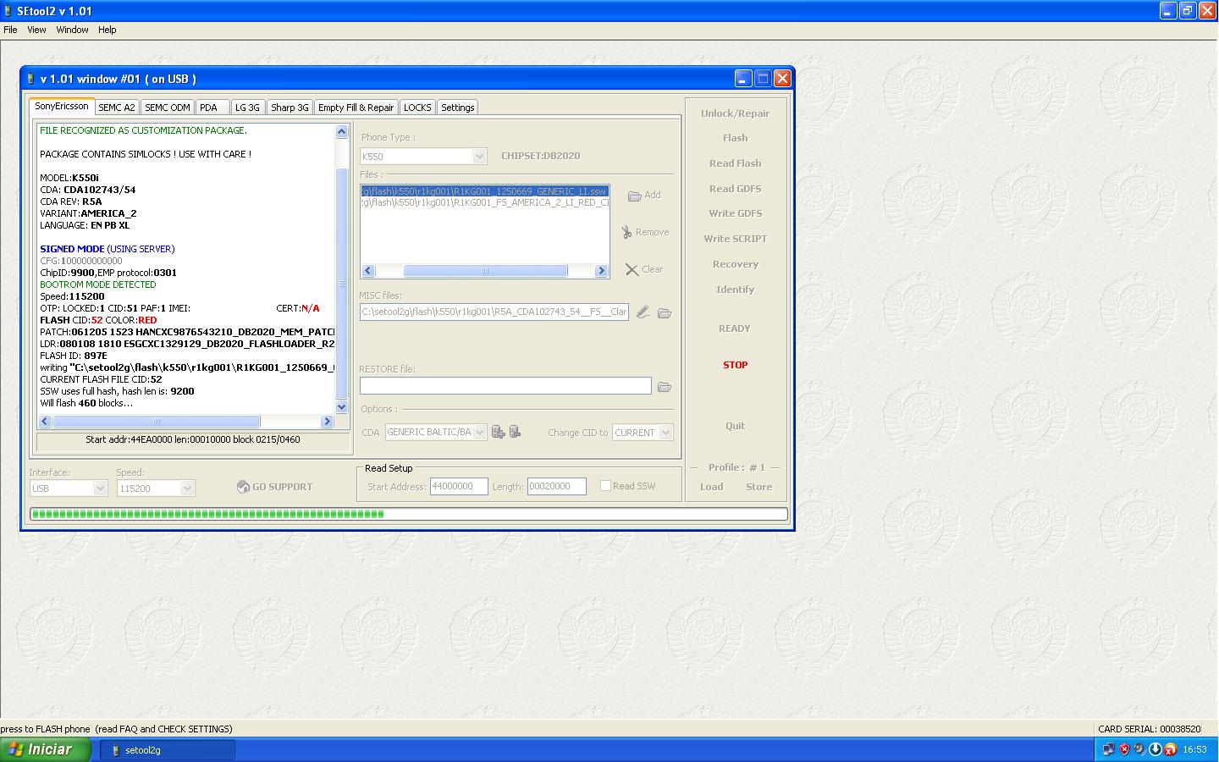Click the Write GDFS button
Screen dimensions: 1219x762
coord(735,213)
